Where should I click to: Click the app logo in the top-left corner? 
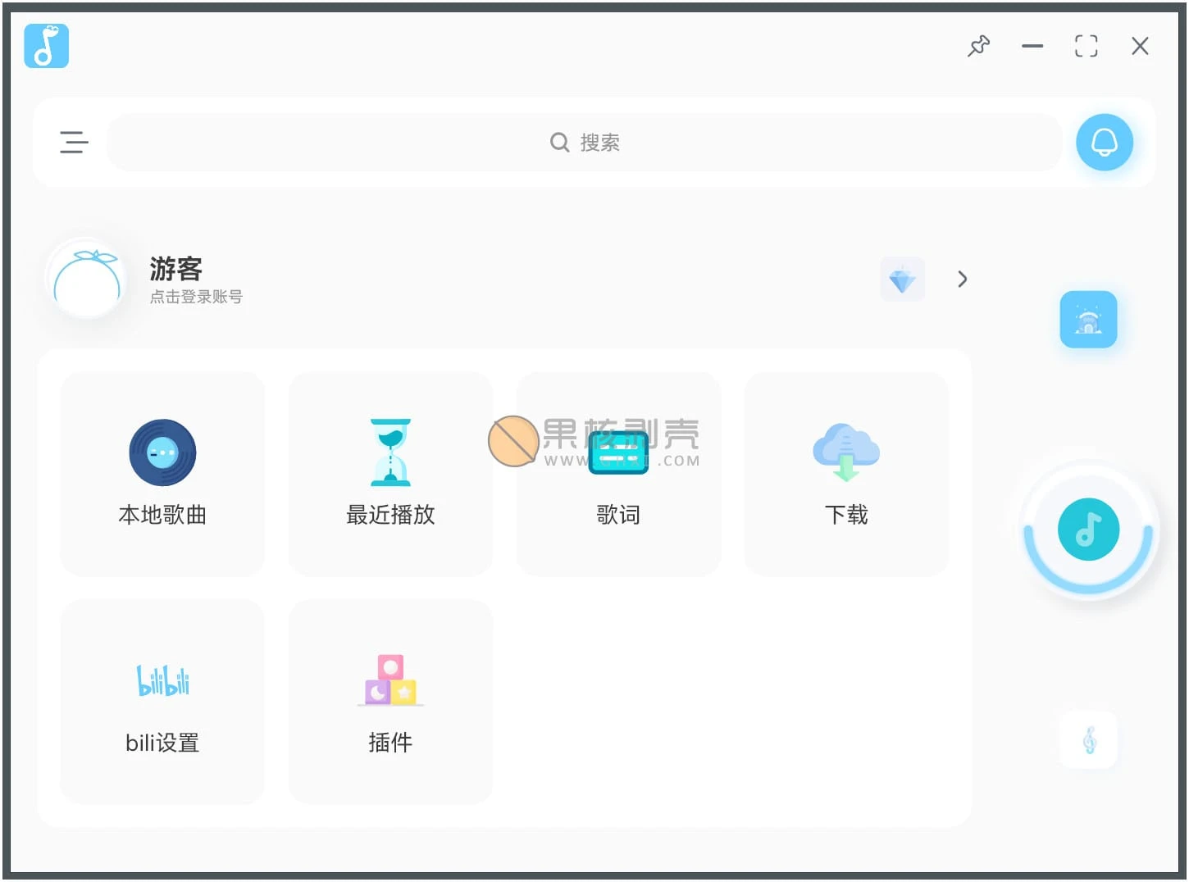click(46, 45)
